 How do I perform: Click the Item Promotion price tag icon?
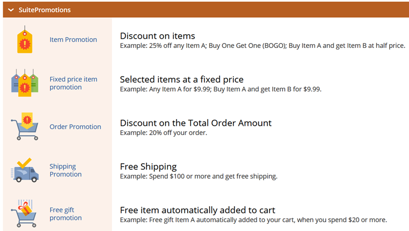pos(25,39)
